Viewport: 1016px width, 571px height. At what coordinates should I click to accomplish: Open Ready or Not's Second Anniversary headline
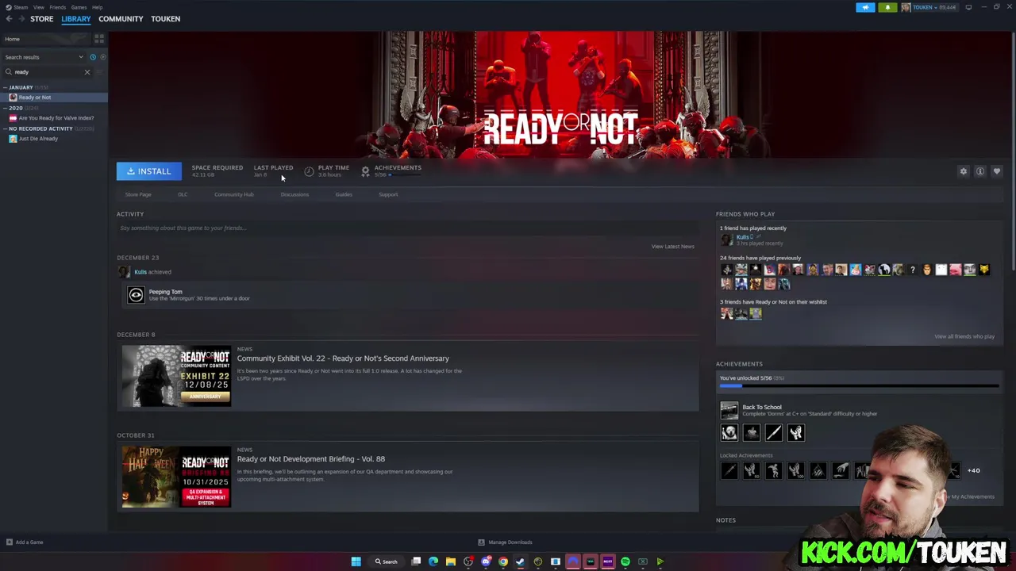(343, 358)
